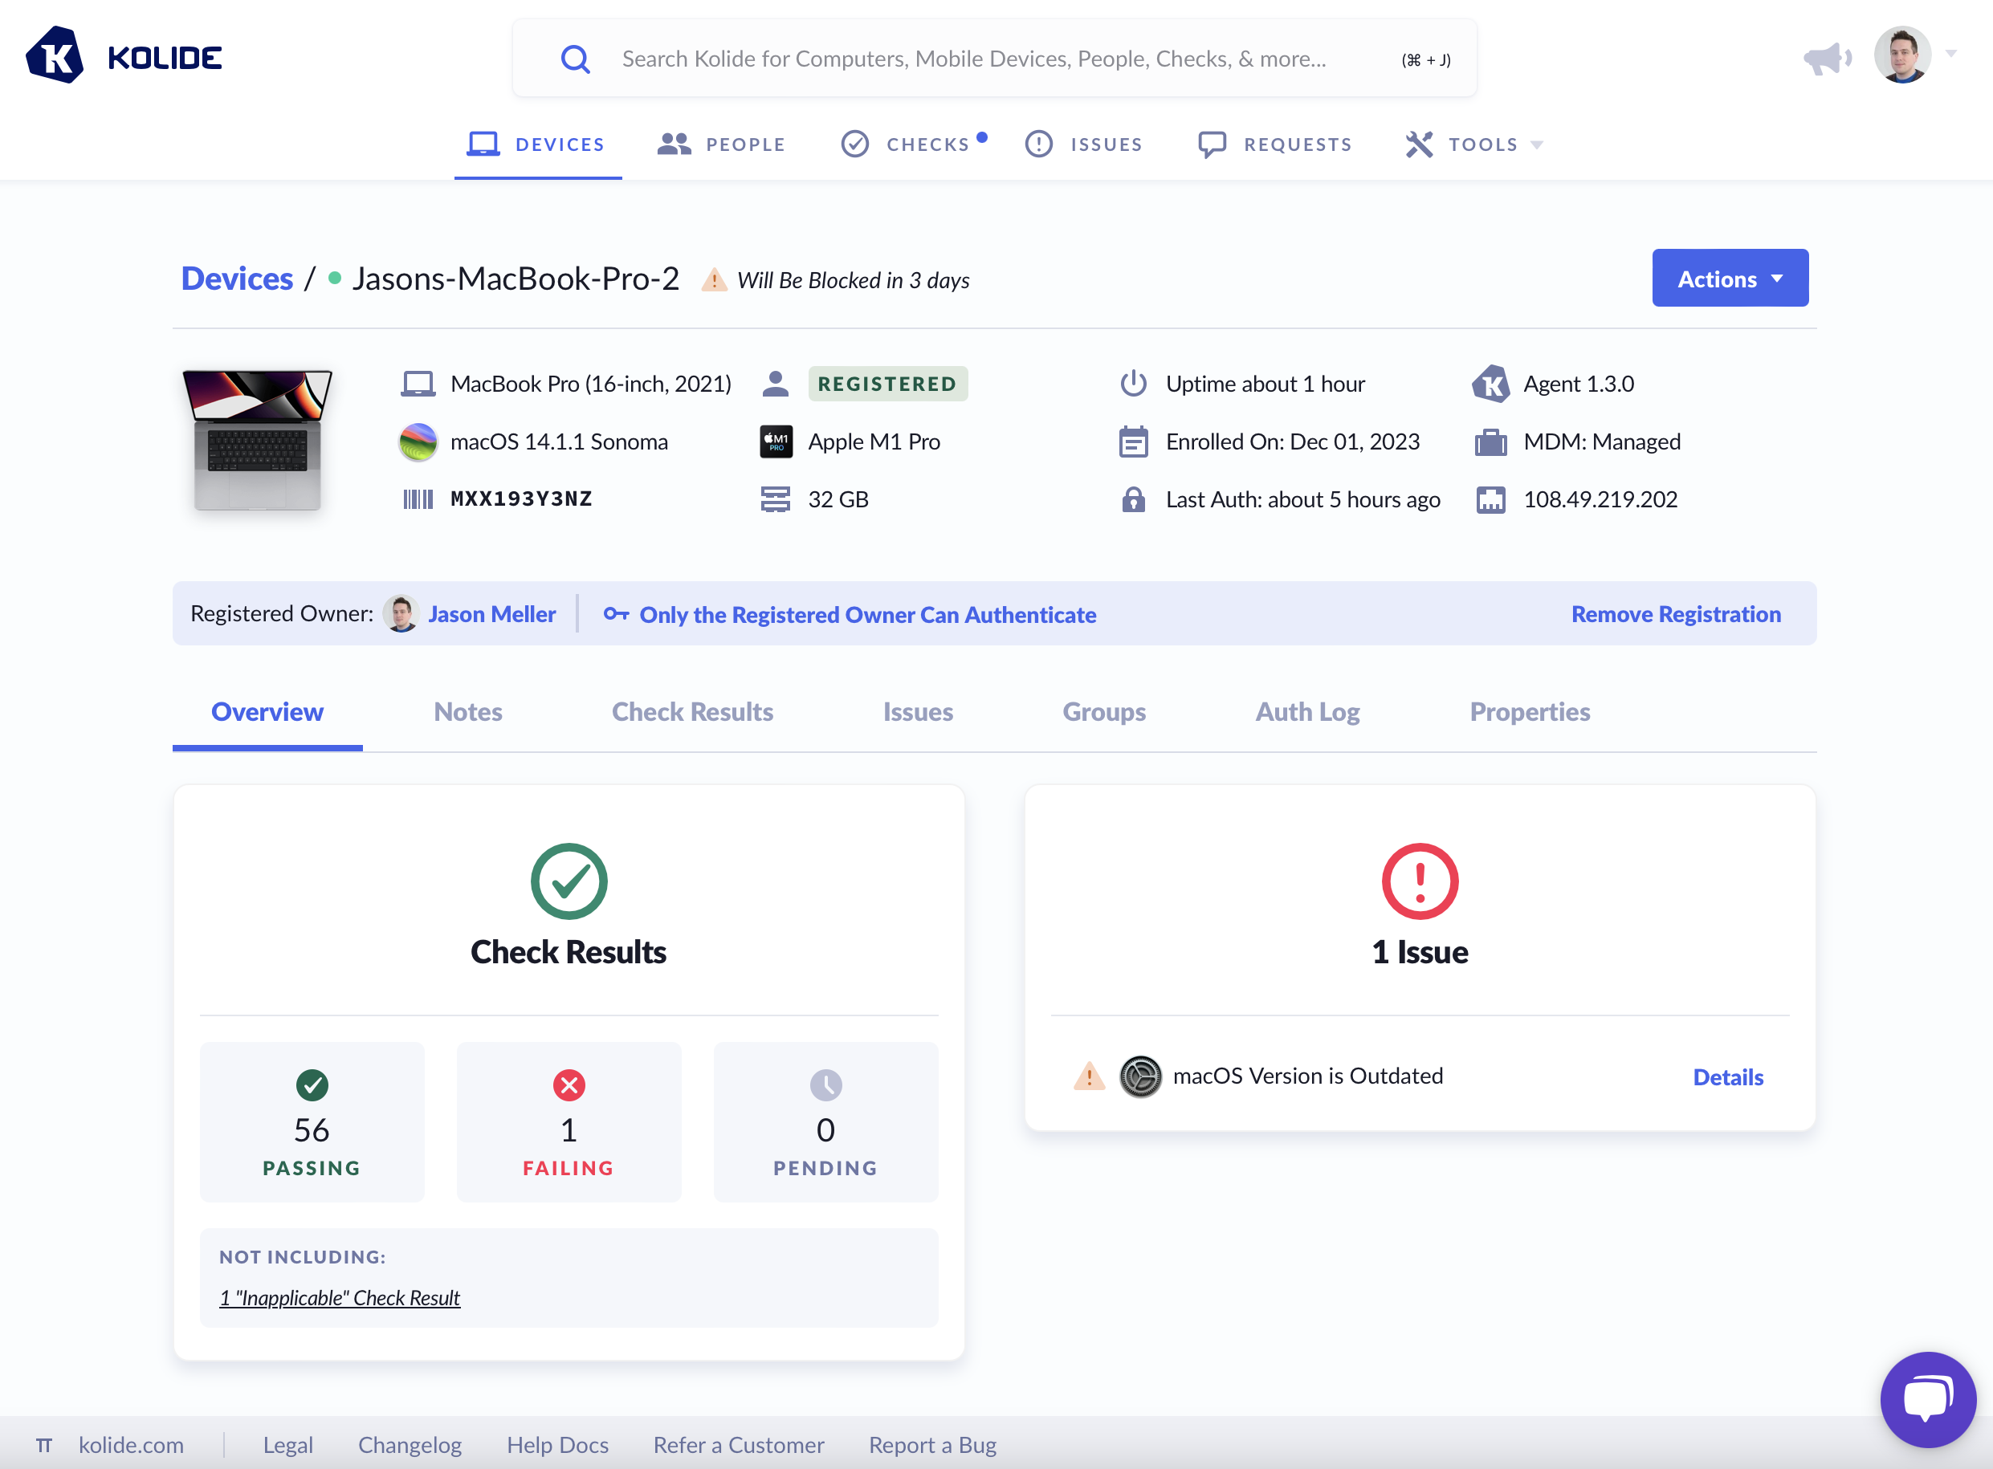Click the MacBook Pro device thumbnail
The image size is (1993, 1469).
coord(257,441)
